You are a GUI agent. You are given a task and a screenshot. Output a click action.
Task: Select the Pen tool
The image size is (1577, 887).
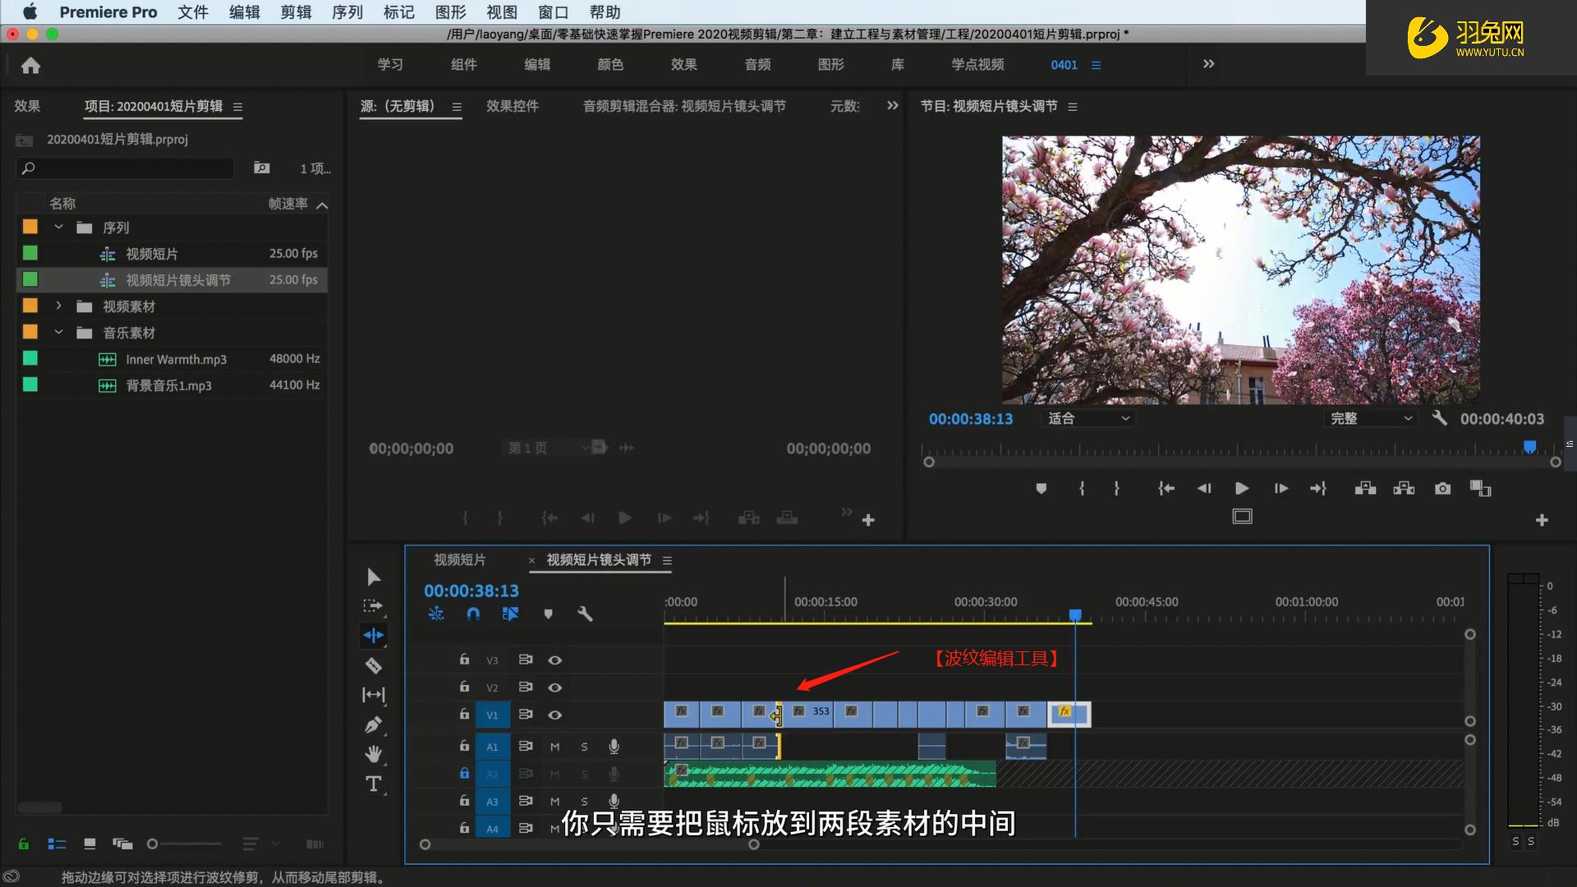373,724
